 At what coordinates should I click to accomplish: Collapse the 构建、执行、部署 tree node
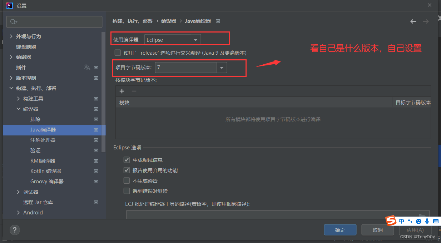[11, 88]
